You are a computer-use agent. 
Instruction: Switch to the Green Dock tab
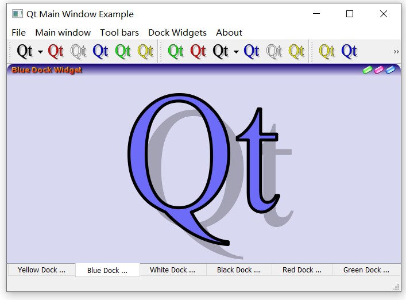coord(366,270)
